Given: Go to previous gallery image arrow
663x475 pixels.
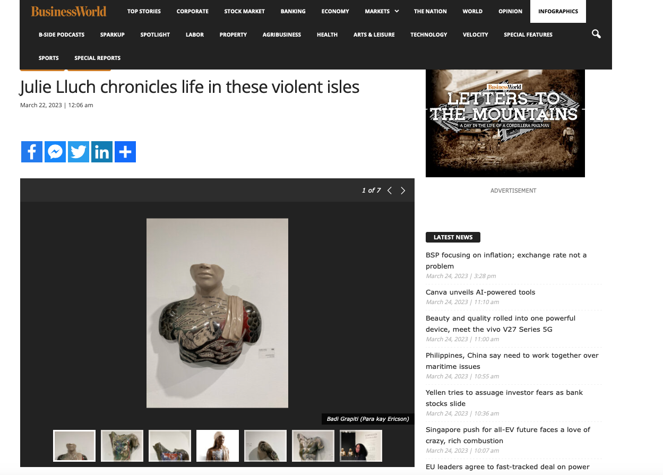Looking at the screenshot, I should coord(390,191).
